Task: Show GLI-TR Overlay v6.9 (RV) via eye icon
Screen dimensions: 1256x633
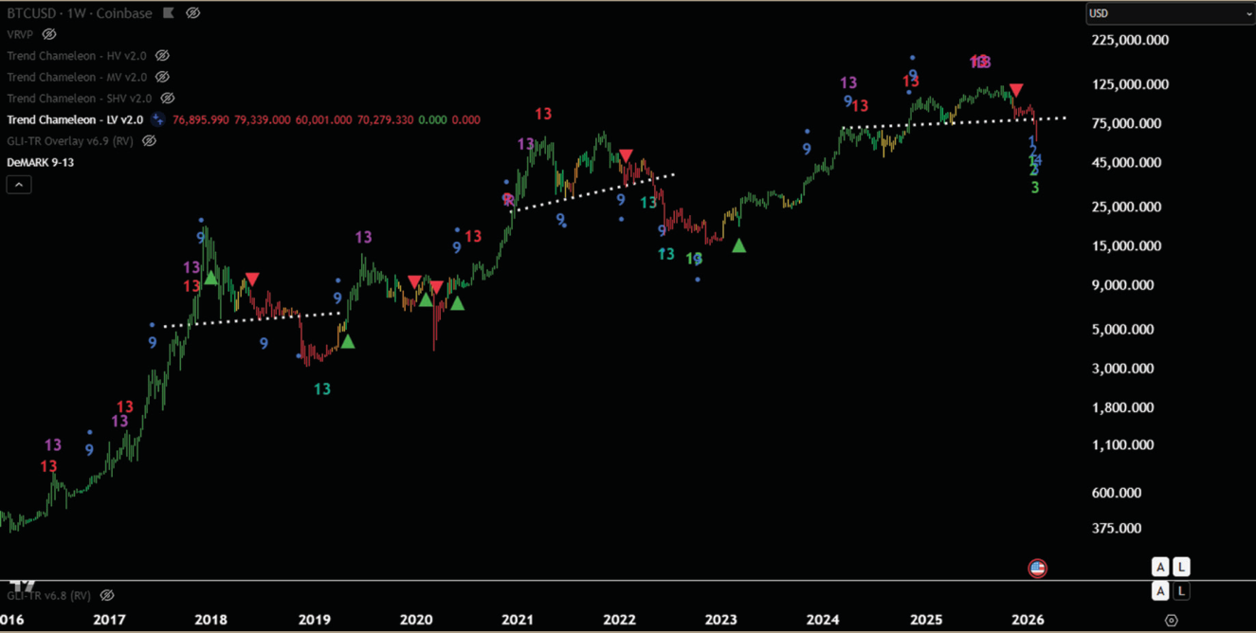Action: [x=149, y=141]
